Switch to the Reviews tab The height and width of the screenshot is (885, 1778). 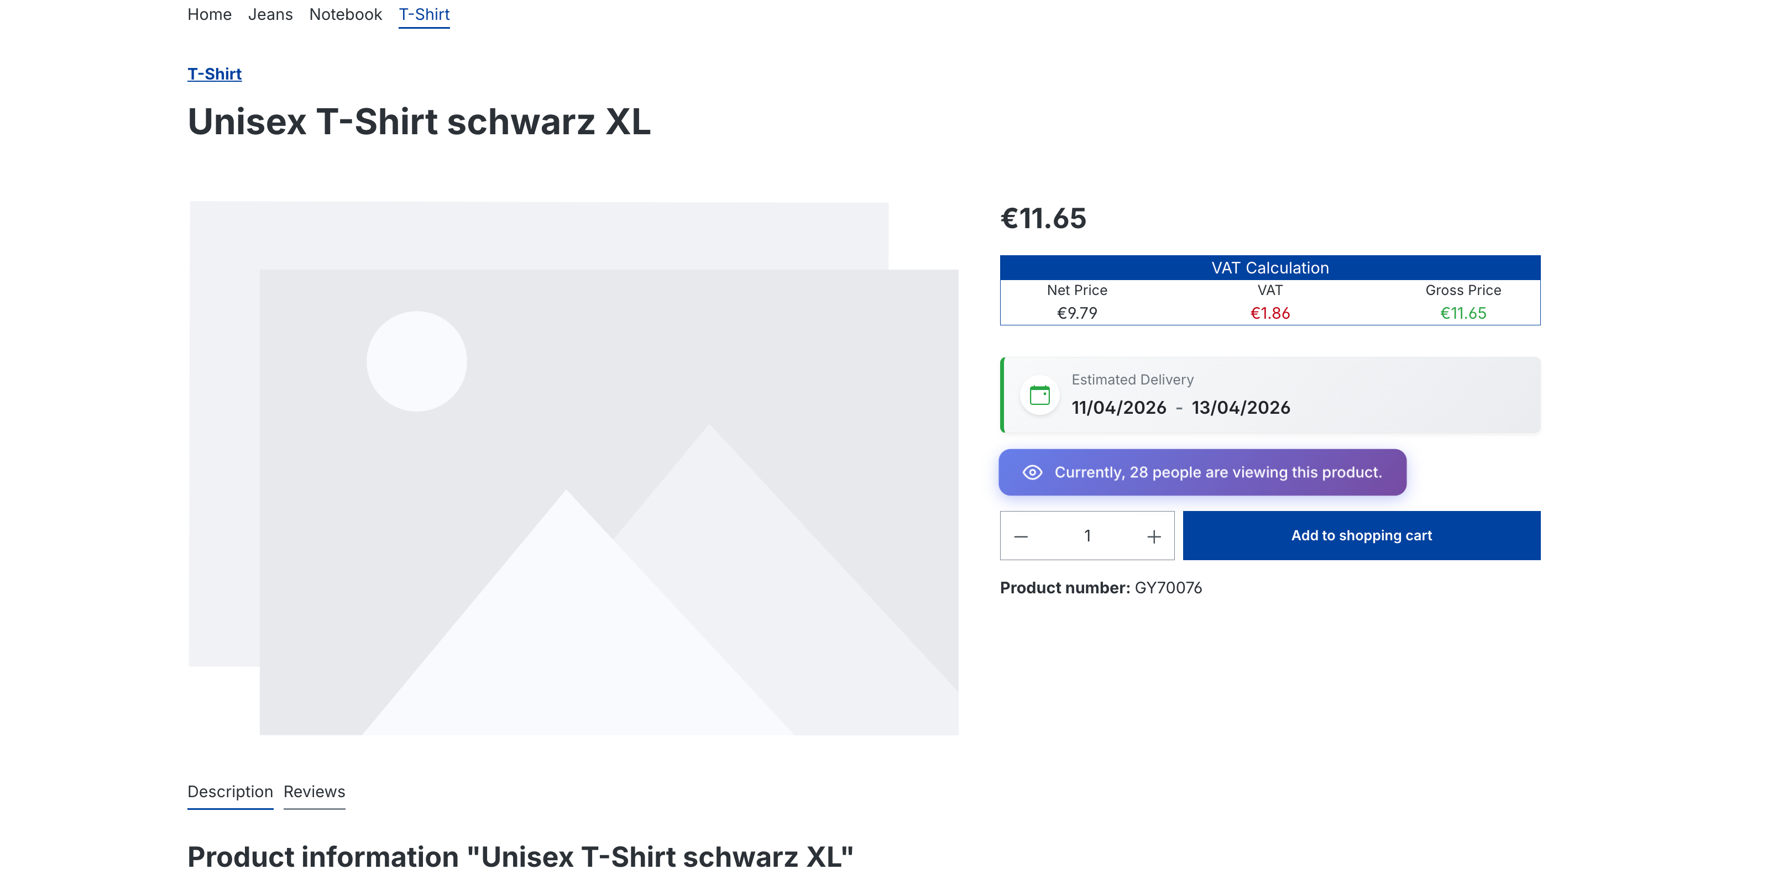(314, 792)
